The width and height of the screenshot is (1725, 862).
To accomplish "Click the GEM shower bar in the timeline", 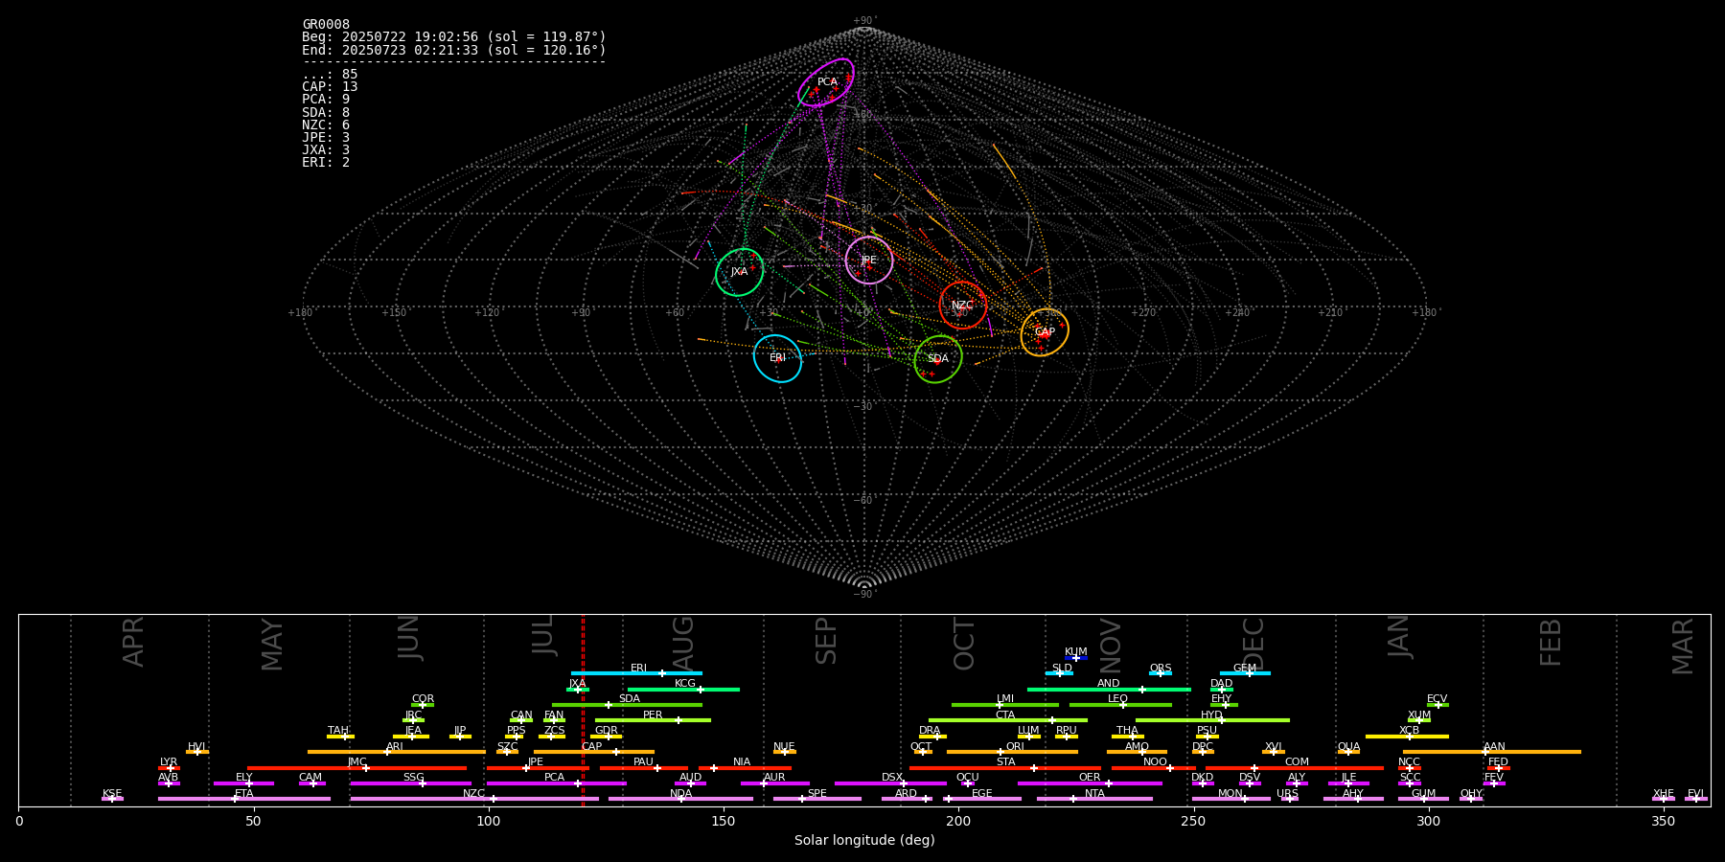I will (1245, 673).
